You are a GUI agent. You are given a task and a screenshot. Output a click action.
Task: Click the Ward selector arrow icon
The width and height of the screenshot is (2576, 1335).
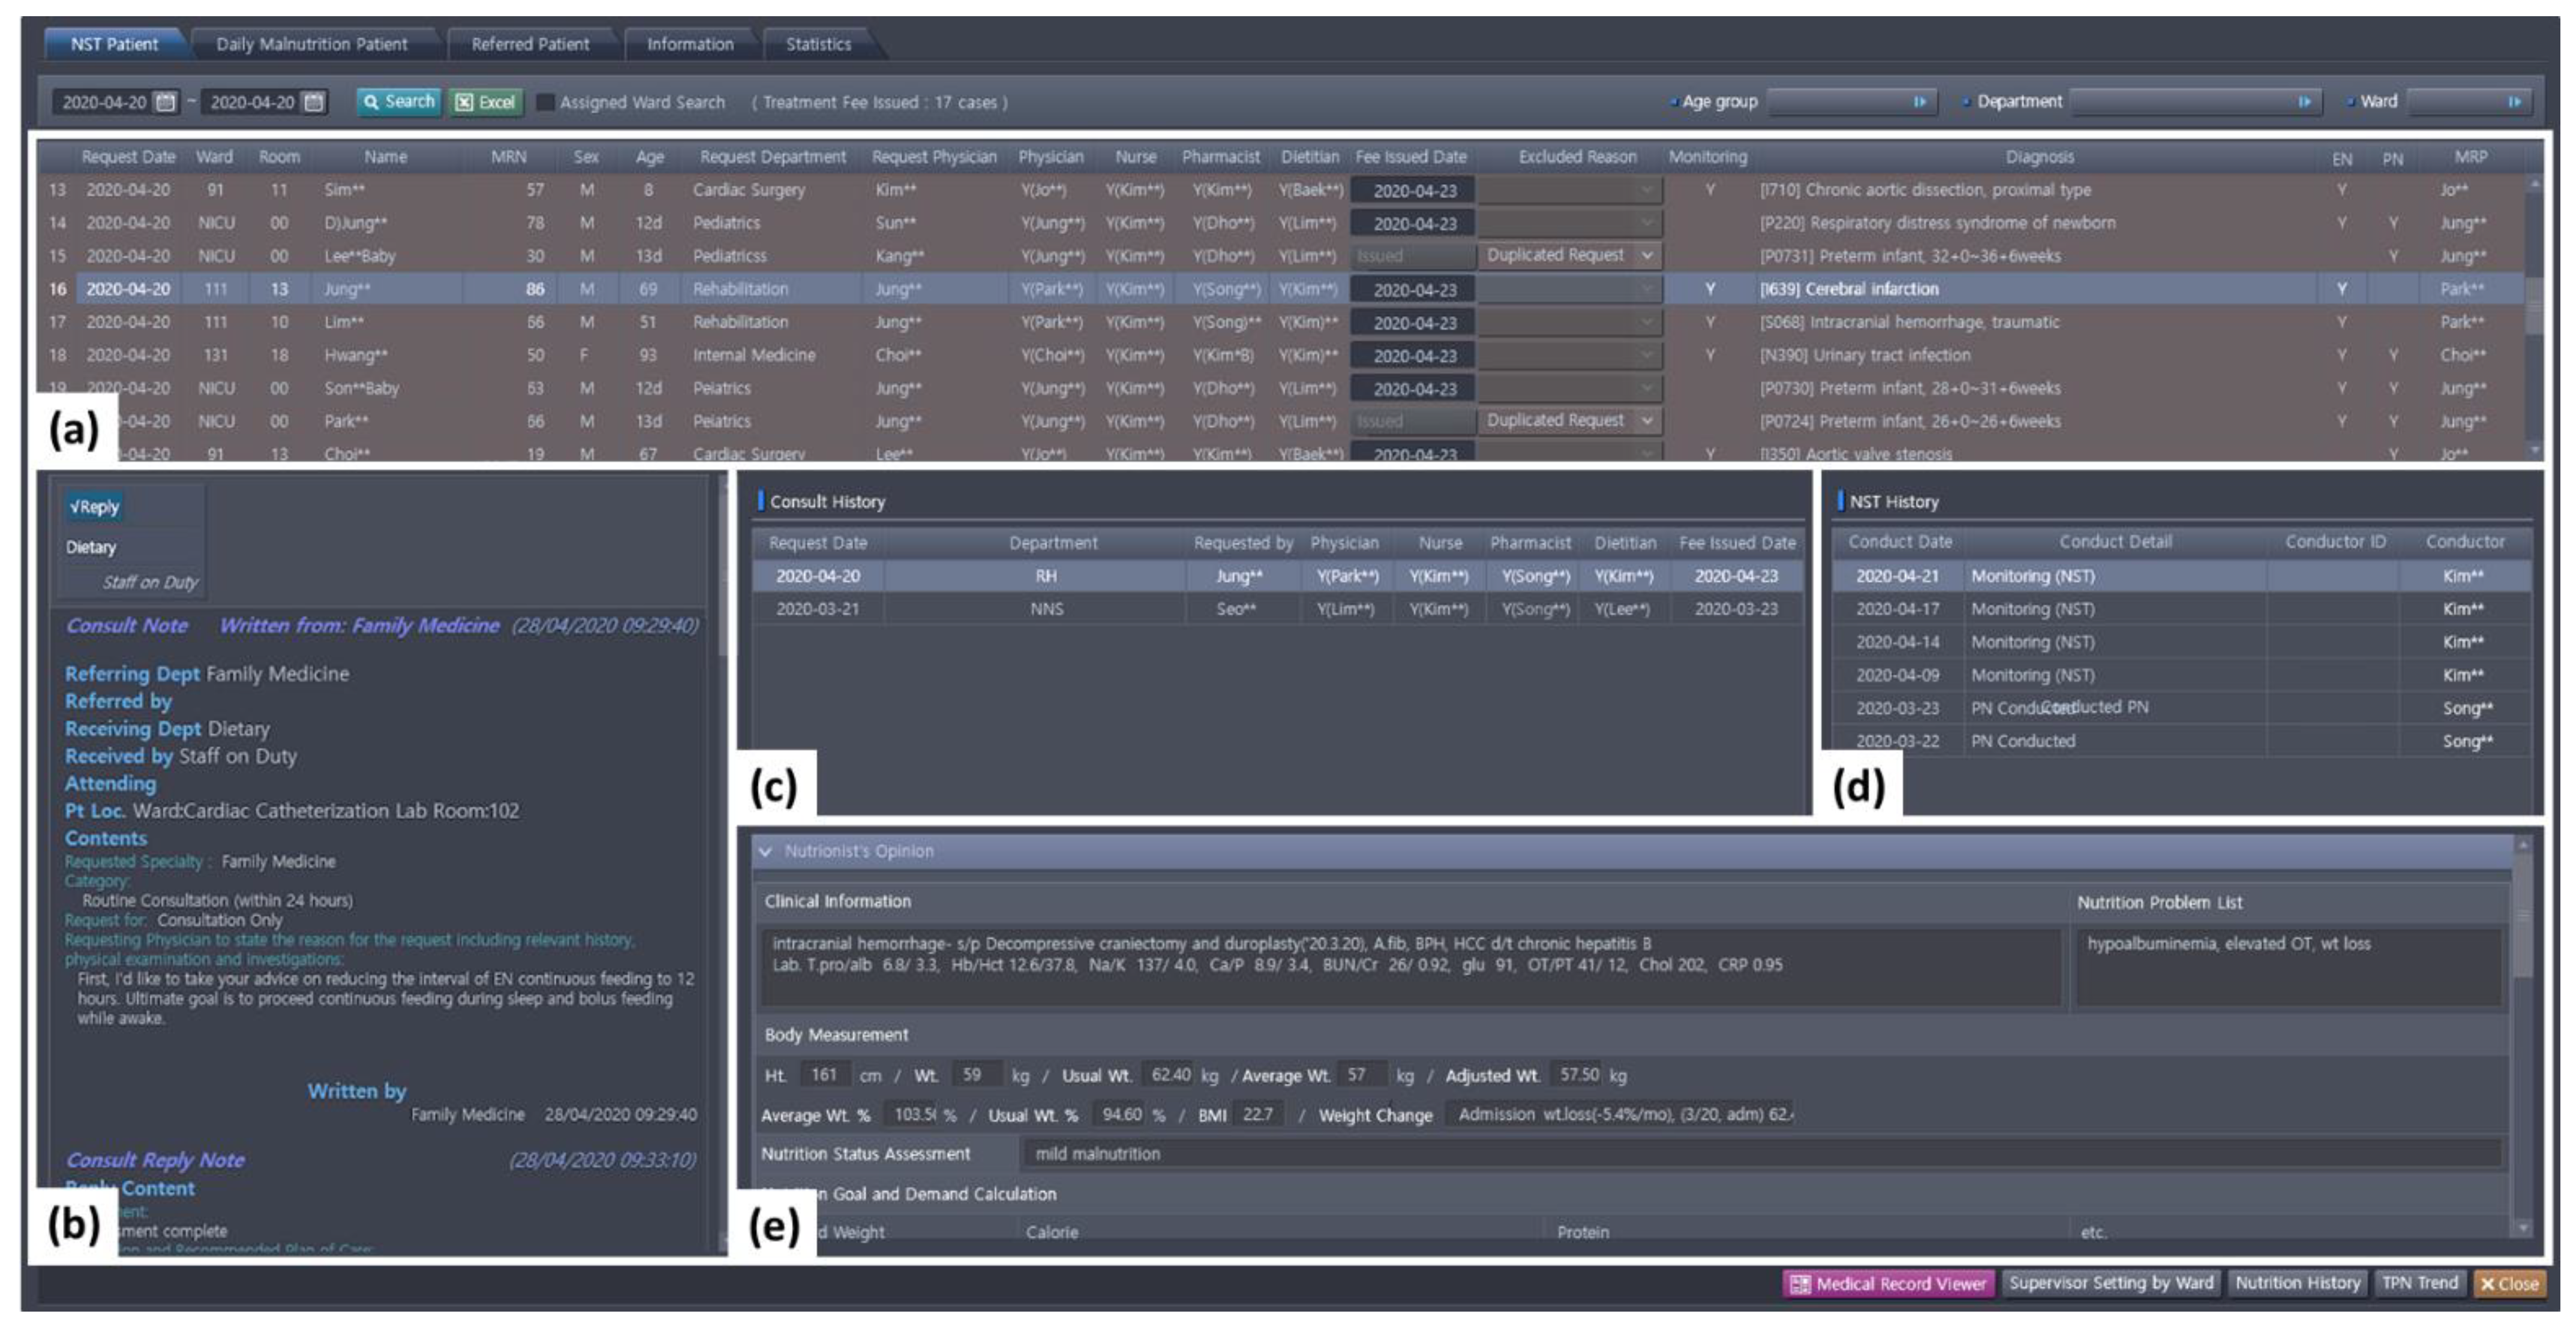[2513, 102]
